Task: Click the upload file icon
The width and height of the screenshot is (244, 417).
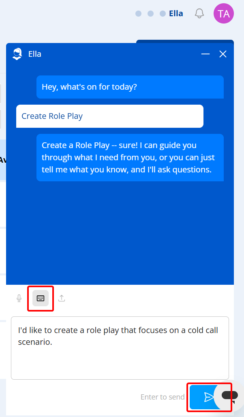Action: 62,299
